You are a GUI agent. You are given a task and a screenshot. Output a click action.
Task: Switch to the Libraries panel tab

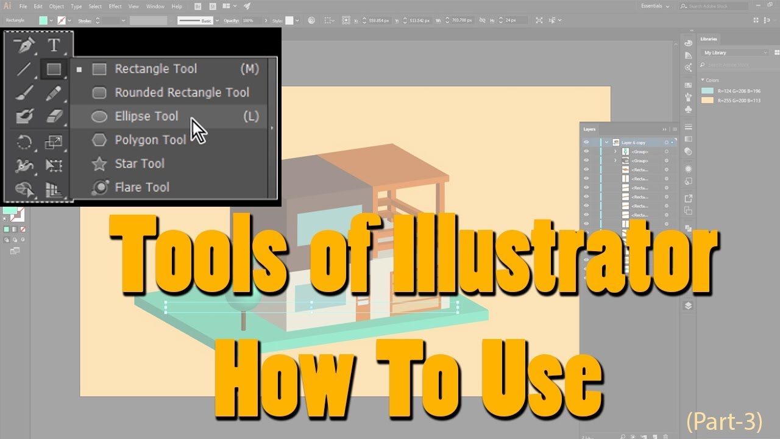pyautogui.click(x=709, y=39)
